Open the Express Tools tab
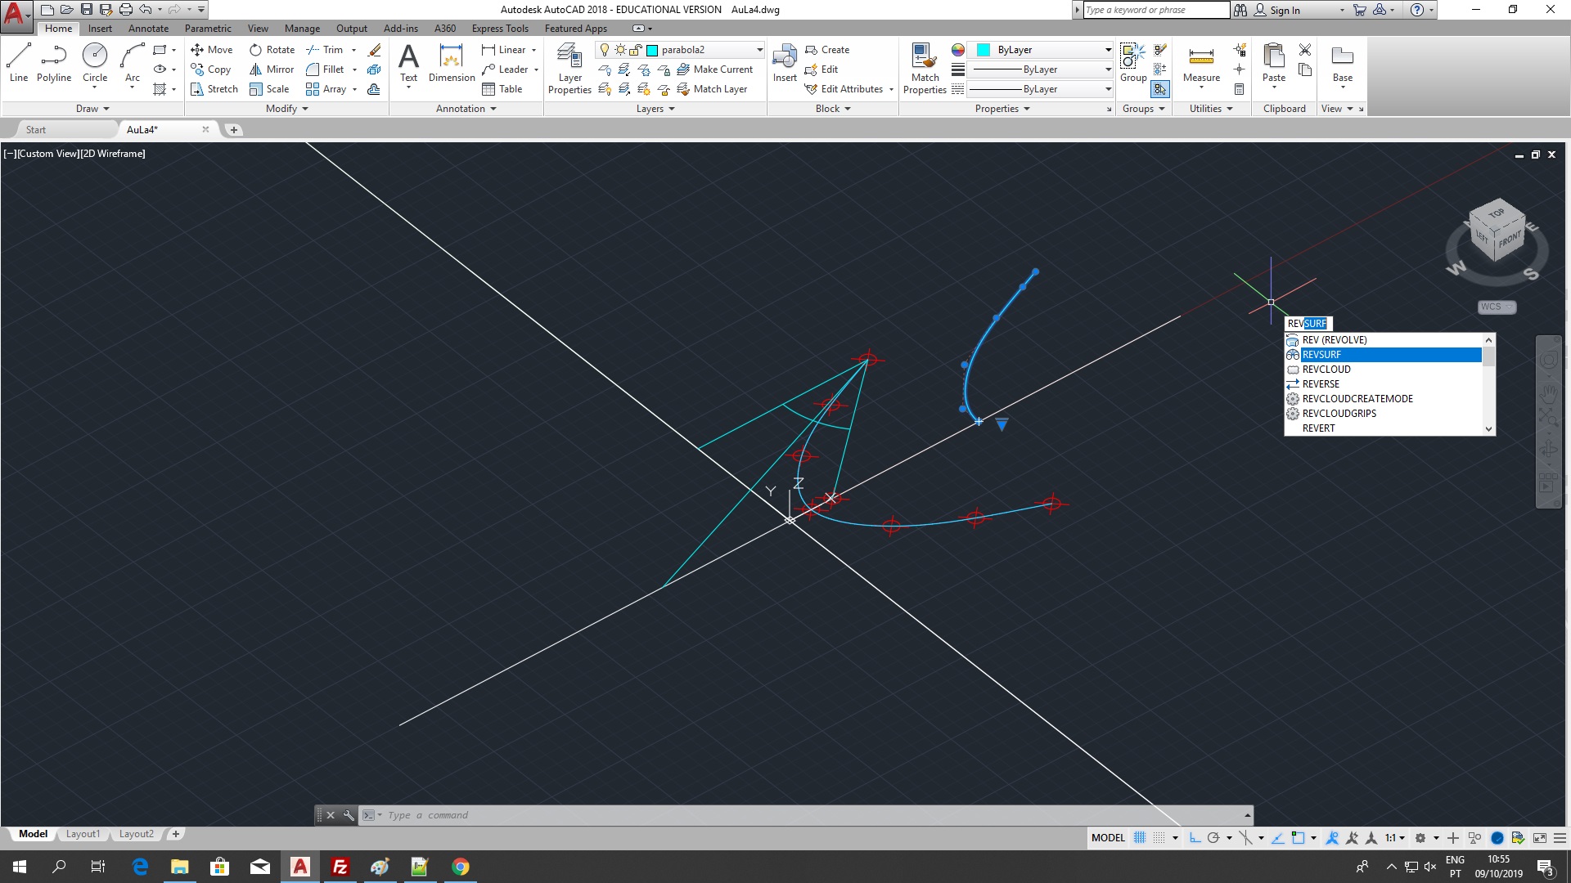 click(500, 29)
